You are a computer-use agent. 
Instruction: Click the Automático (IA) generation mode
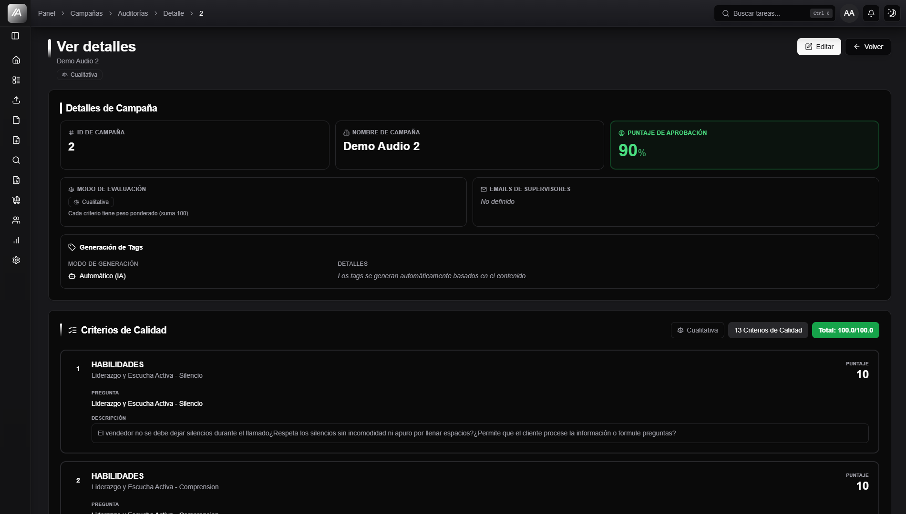(x=103, y=276)
